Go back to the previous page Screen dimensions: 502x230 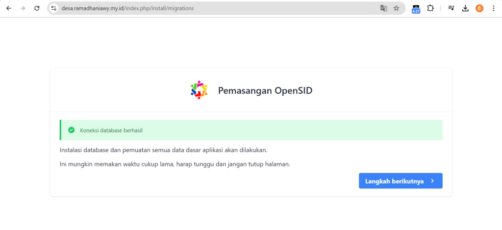click(x=9, y=8)
